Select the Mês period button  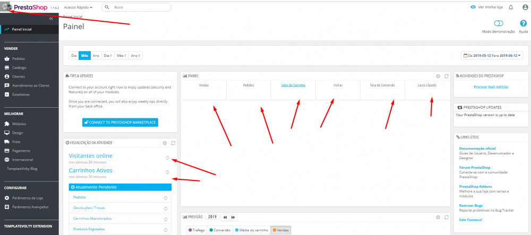point(84,56)
